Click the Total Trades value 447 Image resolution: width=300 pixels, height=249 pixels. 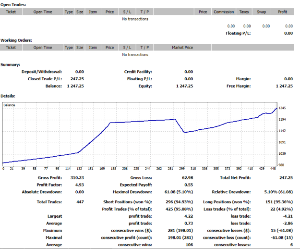pyautogui.click(x=80, y=202)
